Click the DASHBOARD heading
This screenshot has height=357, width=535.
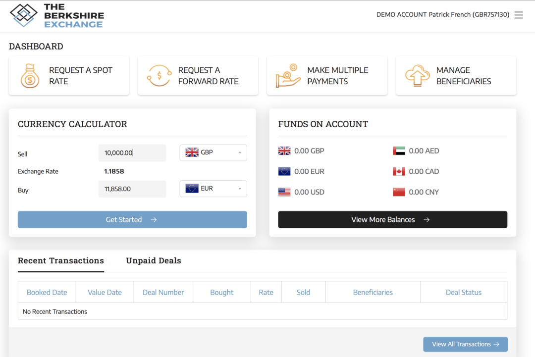[x=36, y=47]
